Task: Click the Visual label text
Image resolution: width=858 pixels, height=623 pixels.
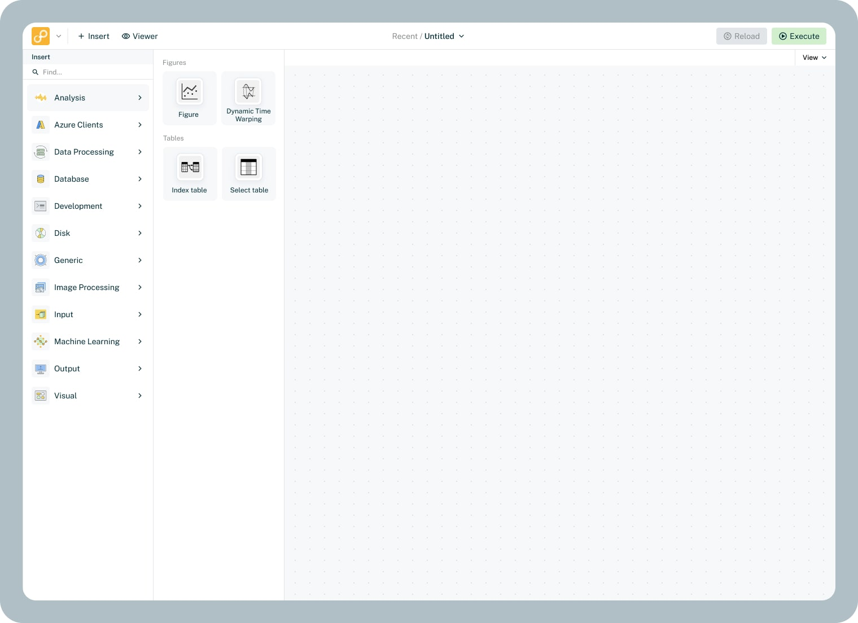Action: 65,396
